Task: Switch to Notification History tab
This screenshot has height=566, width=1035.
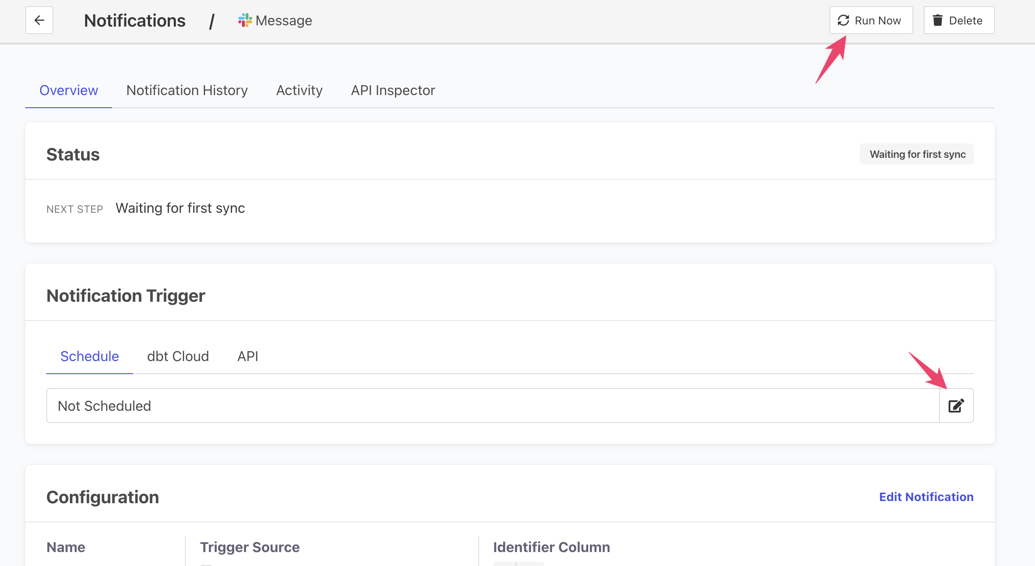Action: [x=187, y=90]
